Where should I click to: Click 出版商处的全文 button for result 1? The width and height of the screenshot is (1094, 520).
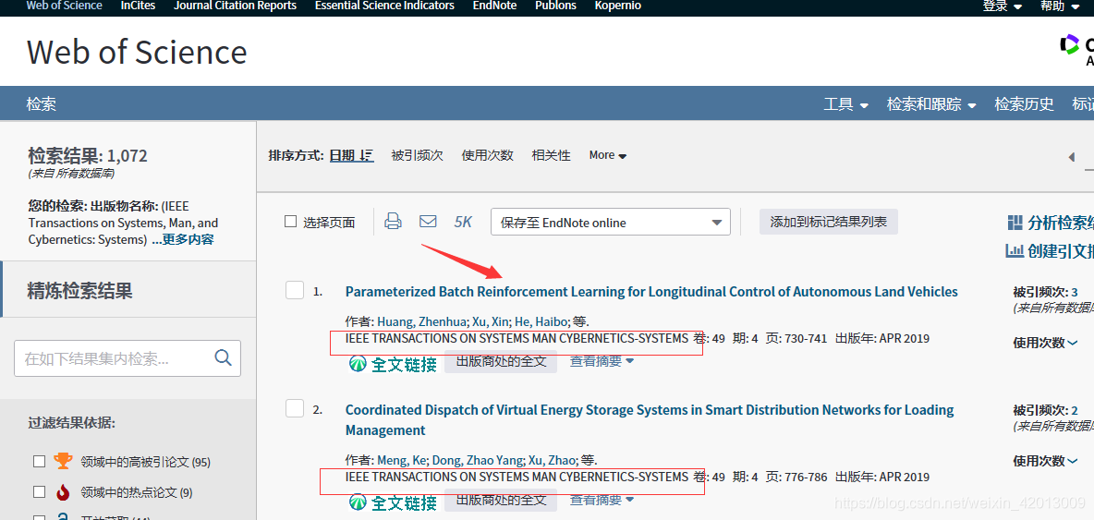point(501,361)
